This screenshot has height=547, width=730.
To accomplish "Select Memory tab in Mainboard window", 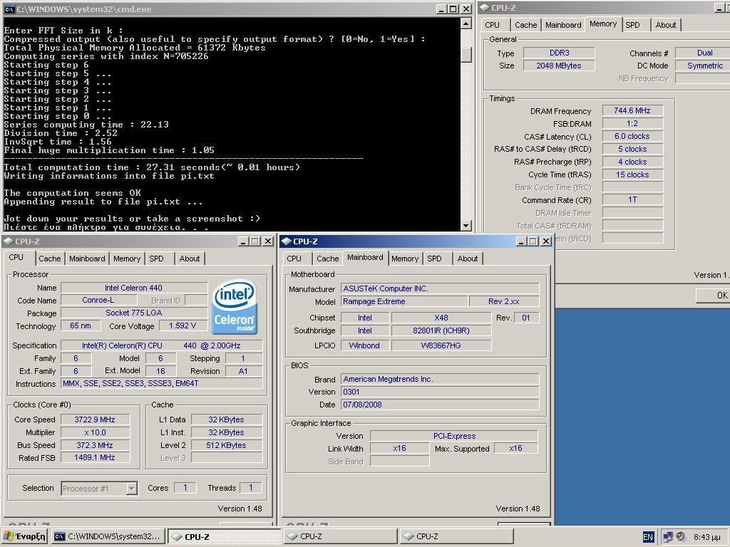I will point(405,259).
